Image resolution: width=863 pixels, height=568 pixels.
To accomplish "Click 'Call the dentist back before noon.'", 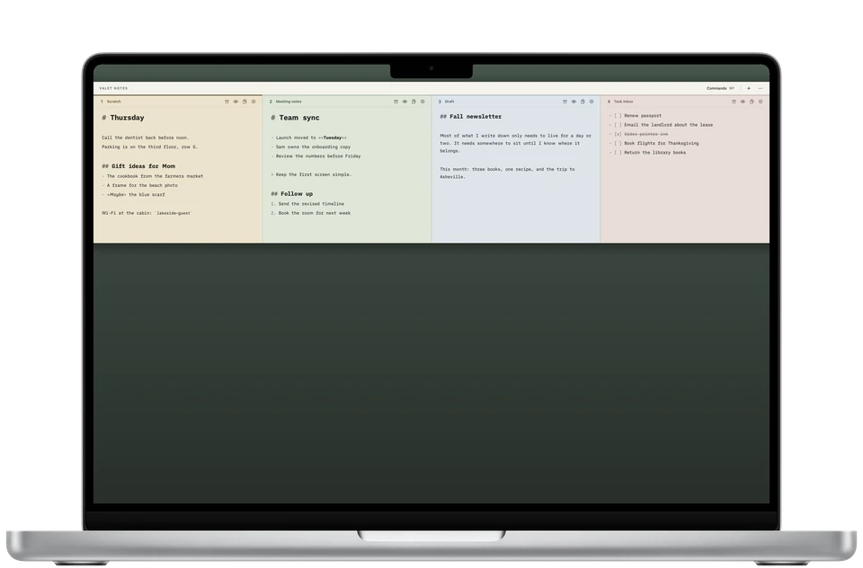I will (145, 138).
